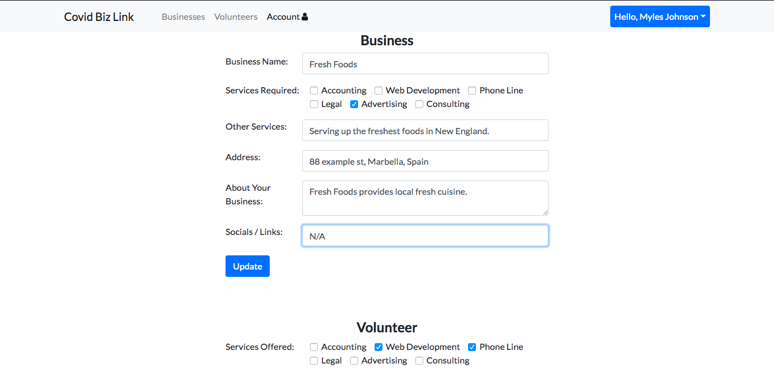This screenshot has width=774, height=372.
Task: Click the Other Services: label
Action: point(256,127)
